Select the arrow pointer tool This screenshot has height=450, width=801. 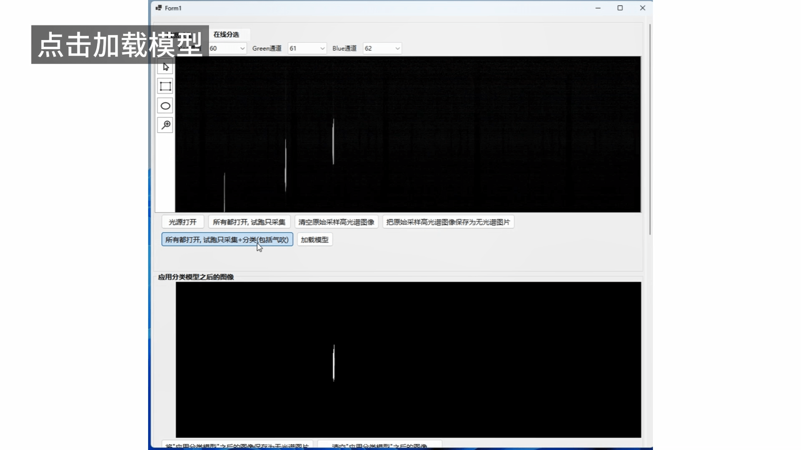pos(165,67)
